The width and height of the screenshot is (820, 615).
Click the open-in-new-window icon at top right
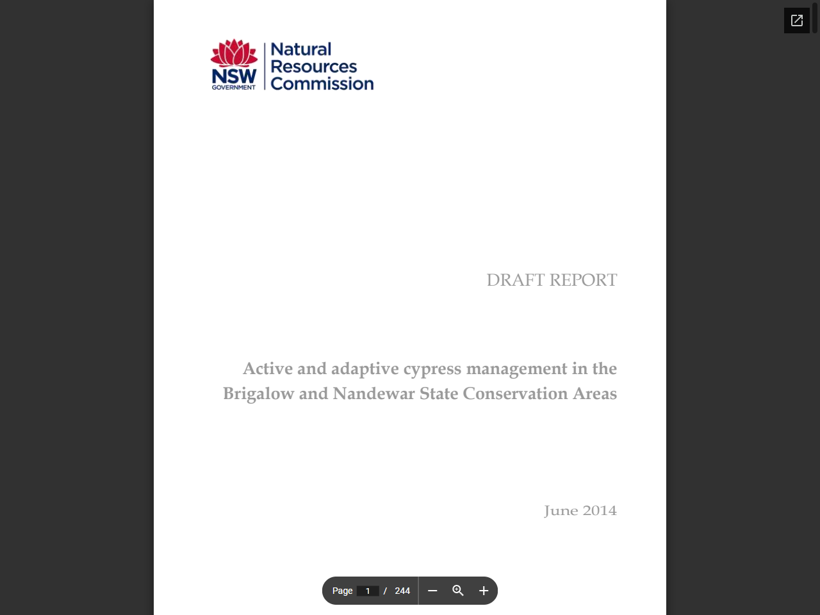click(796, 20)
